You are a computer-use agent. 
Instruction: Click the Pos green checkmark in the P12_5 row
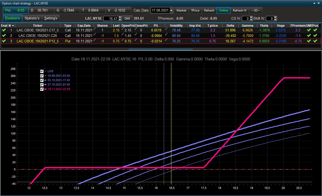coord(315,41)
